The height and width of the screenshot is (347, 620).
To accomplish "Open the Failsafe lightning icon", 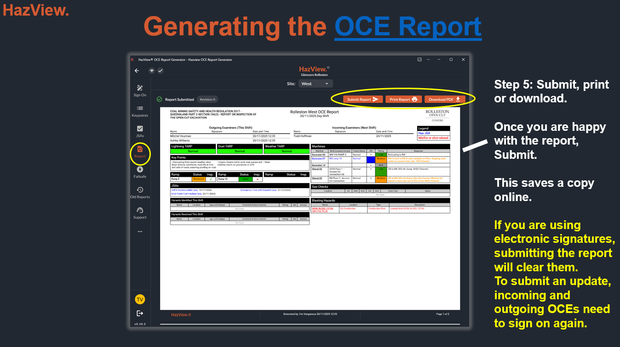I will tap(140, 172).
